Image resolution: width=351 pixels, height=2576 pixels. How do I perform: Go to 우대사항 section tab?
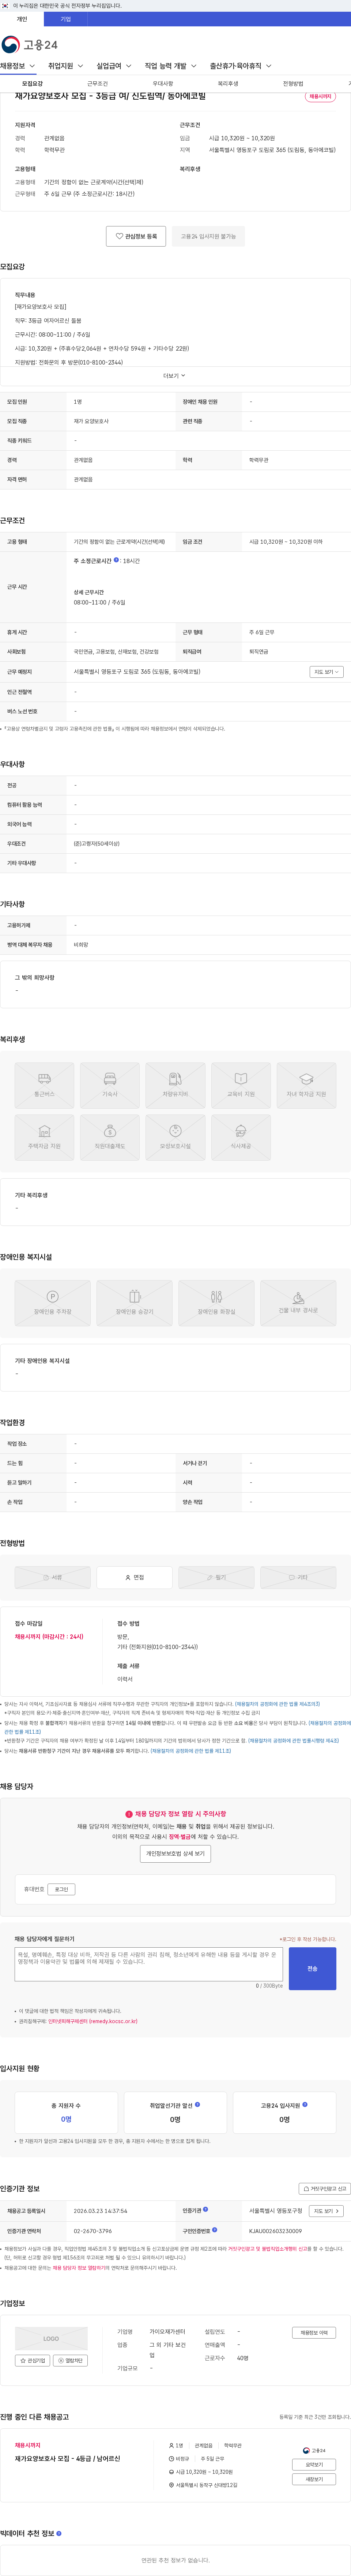click(x=163, y=84)
